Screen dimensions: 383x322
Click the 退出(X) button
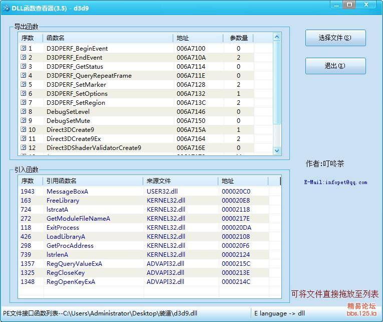coord(335,66)
